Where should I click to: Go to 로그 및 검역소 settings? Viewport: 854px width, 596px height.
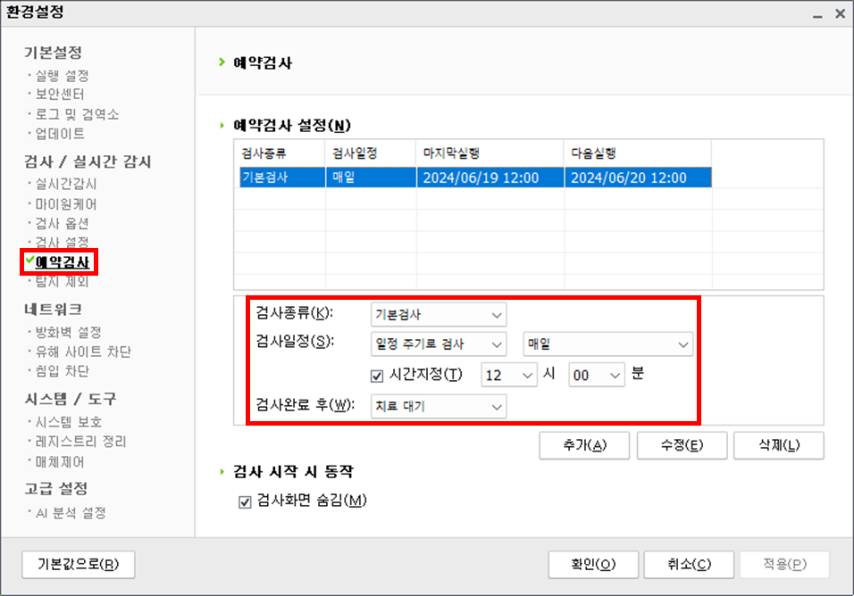point(77,114)
